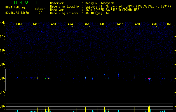Click the receiver ICOM IC-575 text
Image resolution: width=176 pixels, height=112 pixels.
112,10
